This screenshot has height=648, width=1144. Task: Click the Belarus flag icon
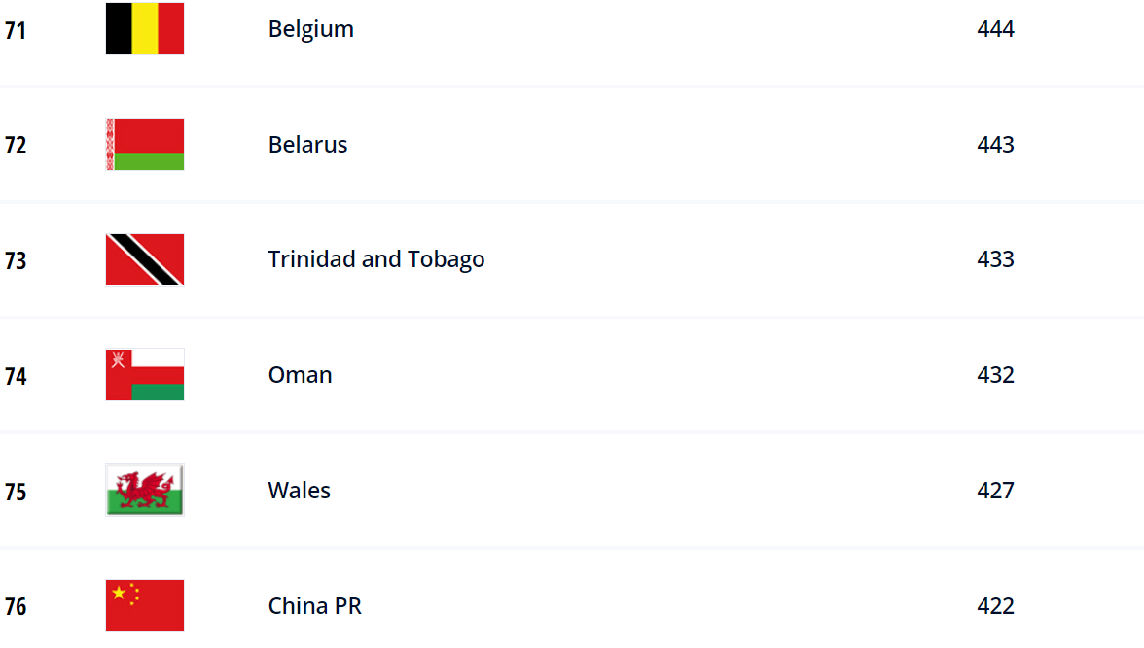click(144, 145)
